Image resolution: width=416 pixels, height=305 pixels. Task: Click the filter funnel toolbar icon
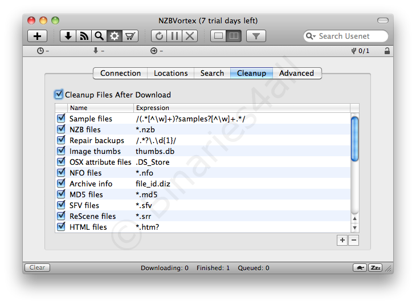(x=256, y=36)
